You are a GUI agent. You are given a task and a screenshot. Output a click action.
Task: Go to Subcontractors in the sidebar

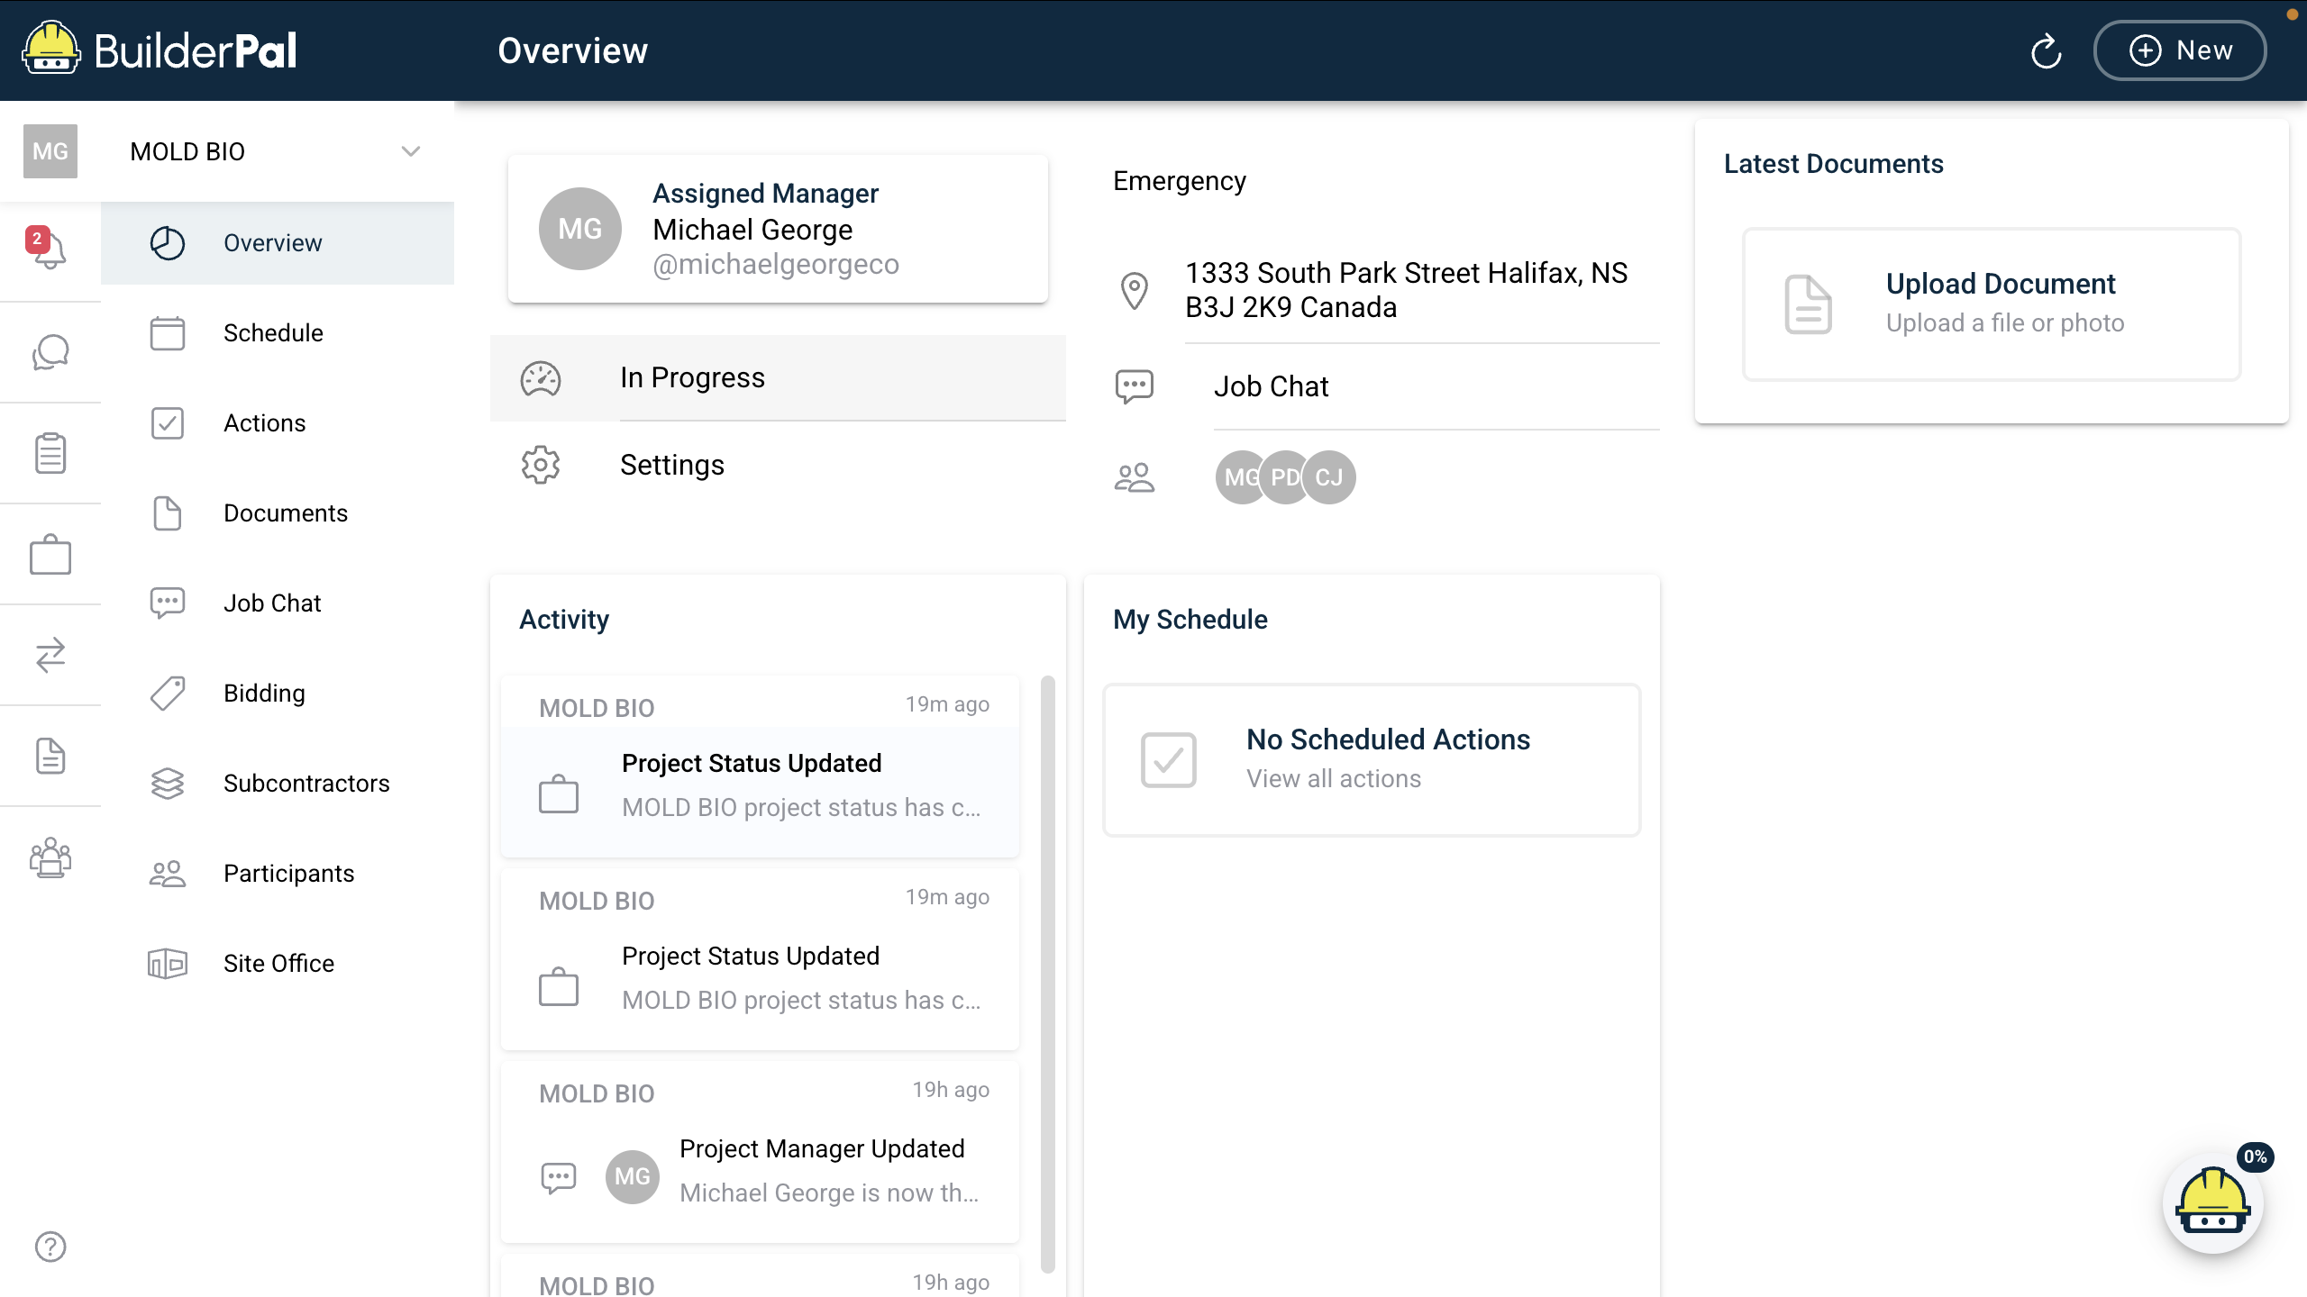click(306, 784)
